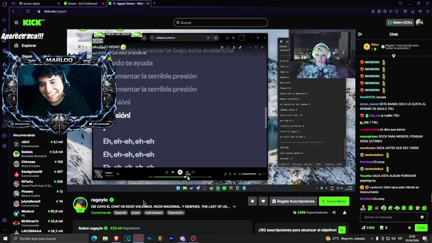Collapse the chat panel arrow icon
432x243 pixels.
click(360, 34)
